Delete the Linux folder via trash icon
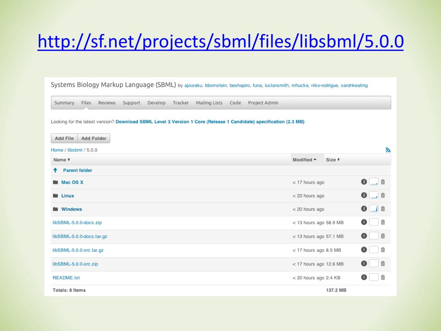 coord(383,195)
